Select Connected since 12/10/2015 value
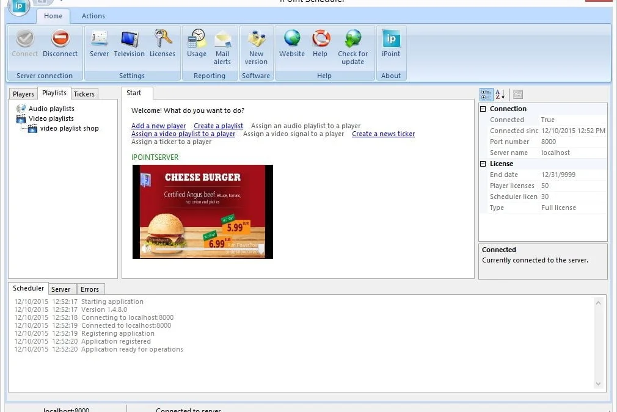The height and width of the screenshot is (412, 617). [x=573, y=131]
